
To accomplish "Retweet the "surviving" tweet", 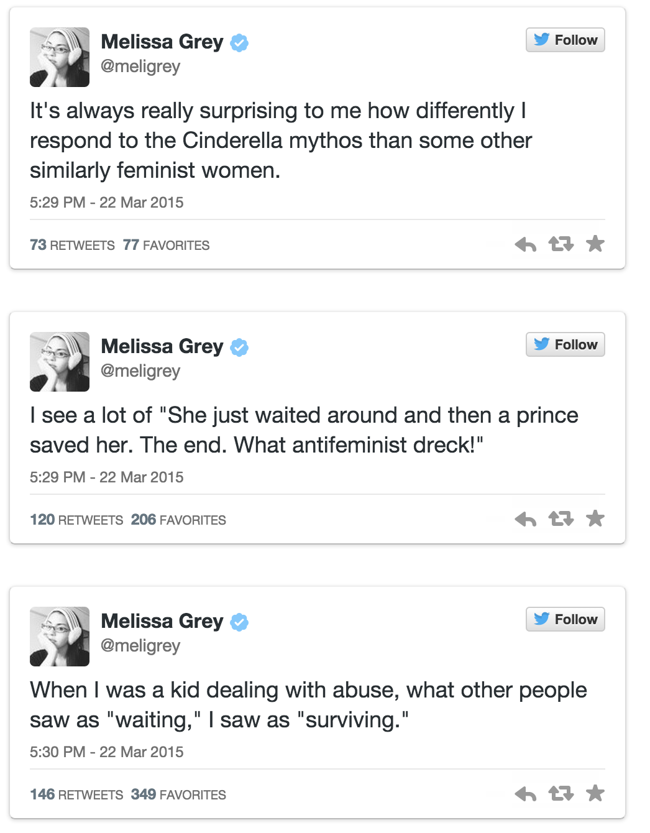I will tap(561, 794).
